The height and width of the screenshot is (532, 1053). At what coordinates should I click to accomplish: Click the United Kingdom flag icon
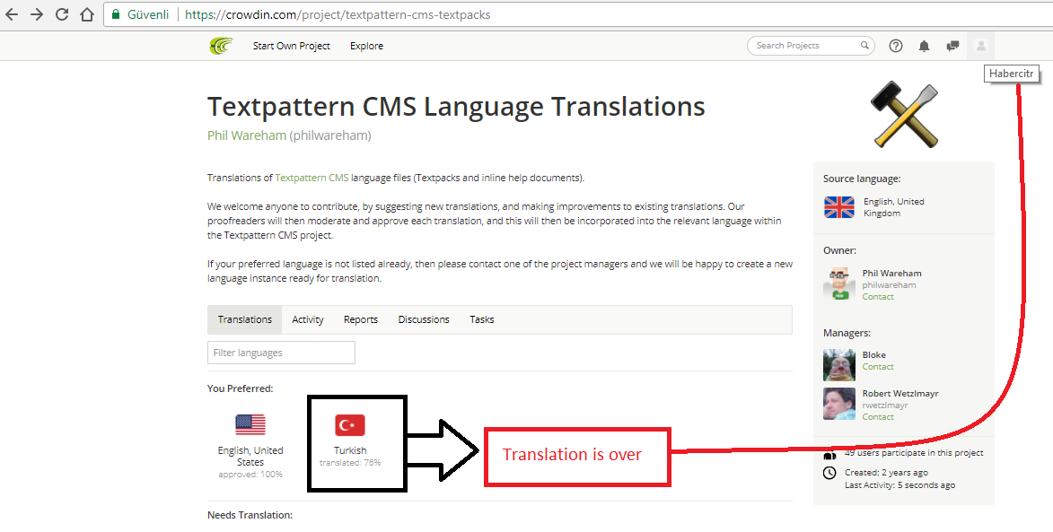[838, 207]
